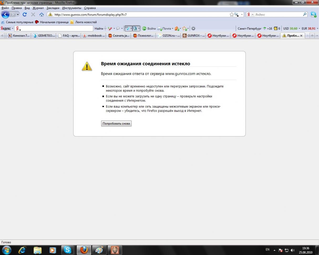Viewport: 319px width, 255px height.
Task: Click the Back navigation arrow
Action: click(6, 15)
